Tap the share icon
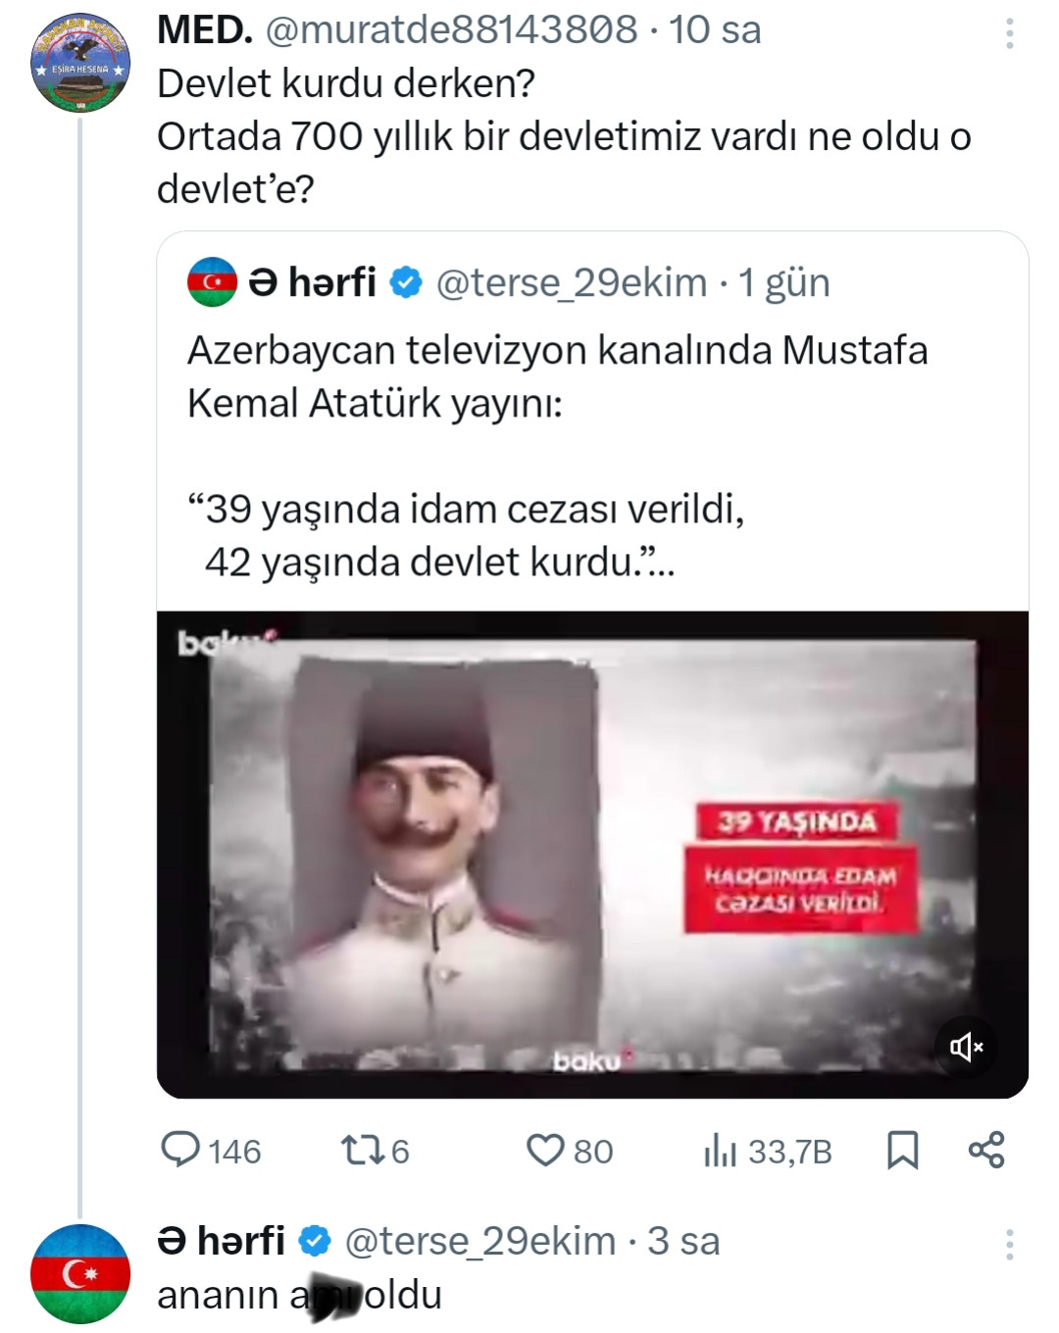 click(986, 1150)
